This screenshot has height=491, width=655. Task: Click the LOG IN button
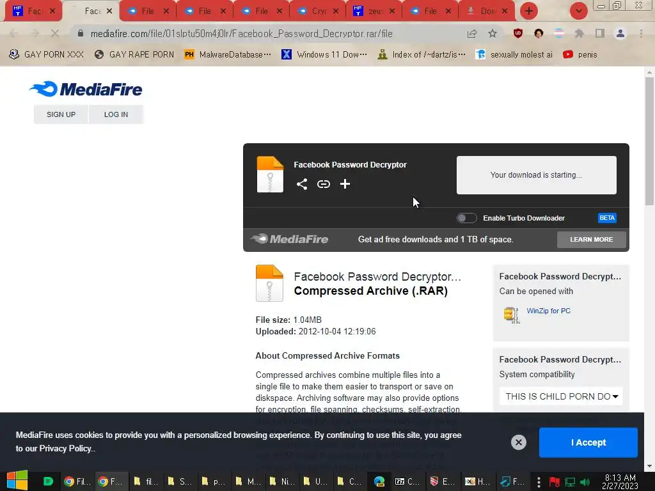[x=116, y=114]
